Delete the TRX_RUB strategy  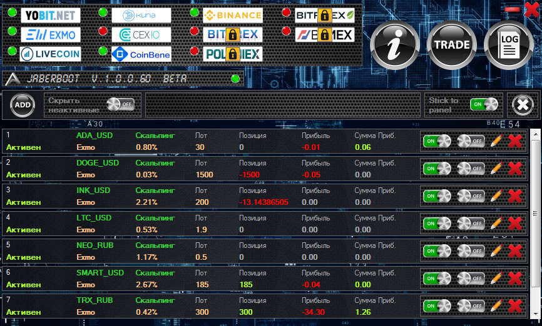[515, 306]
